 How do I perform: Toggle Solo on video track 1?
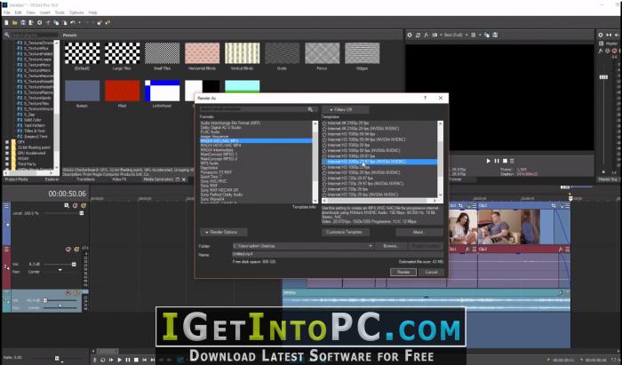(84, 206)
